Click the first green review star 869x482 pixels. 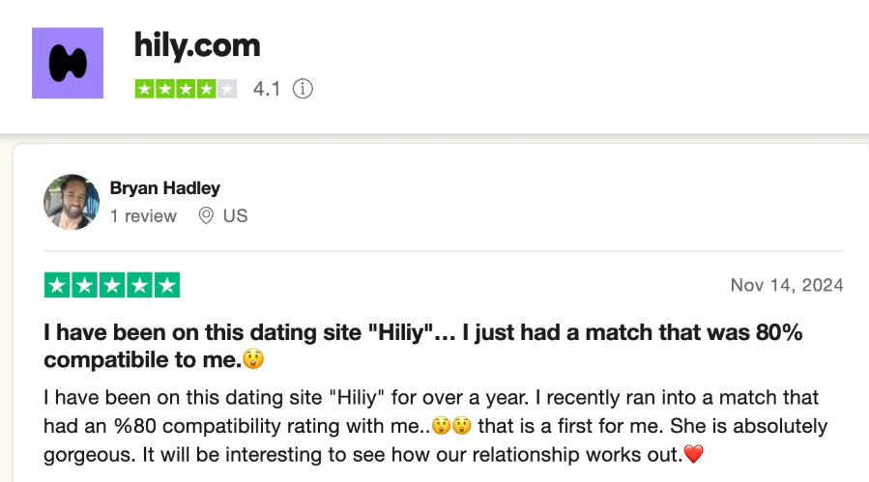(x=57, y=285)
